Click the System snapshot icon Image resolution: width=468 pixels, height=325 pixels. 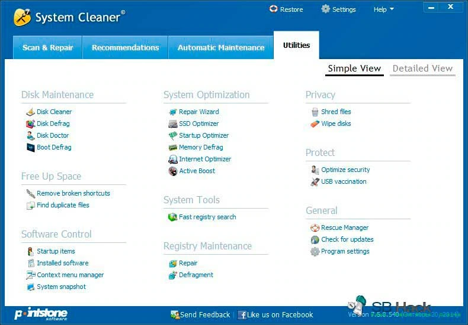point(30,287)
